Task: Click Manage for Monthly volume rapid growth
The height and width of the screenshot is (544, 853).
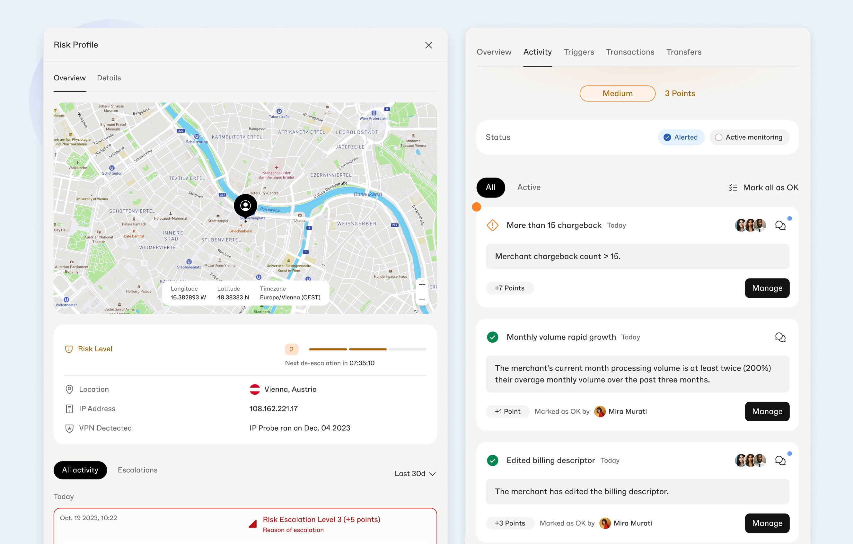Action: (767, 412)
